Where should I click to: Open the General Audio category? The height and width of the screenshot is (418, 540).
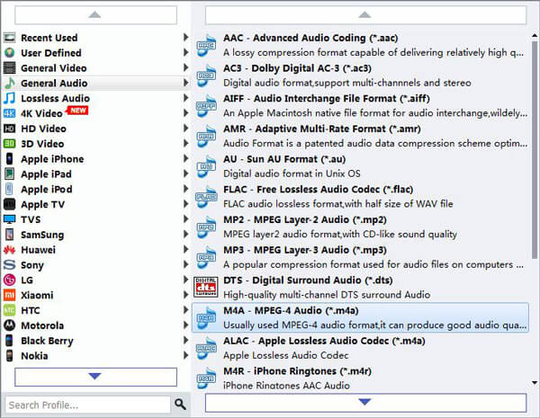95,83
